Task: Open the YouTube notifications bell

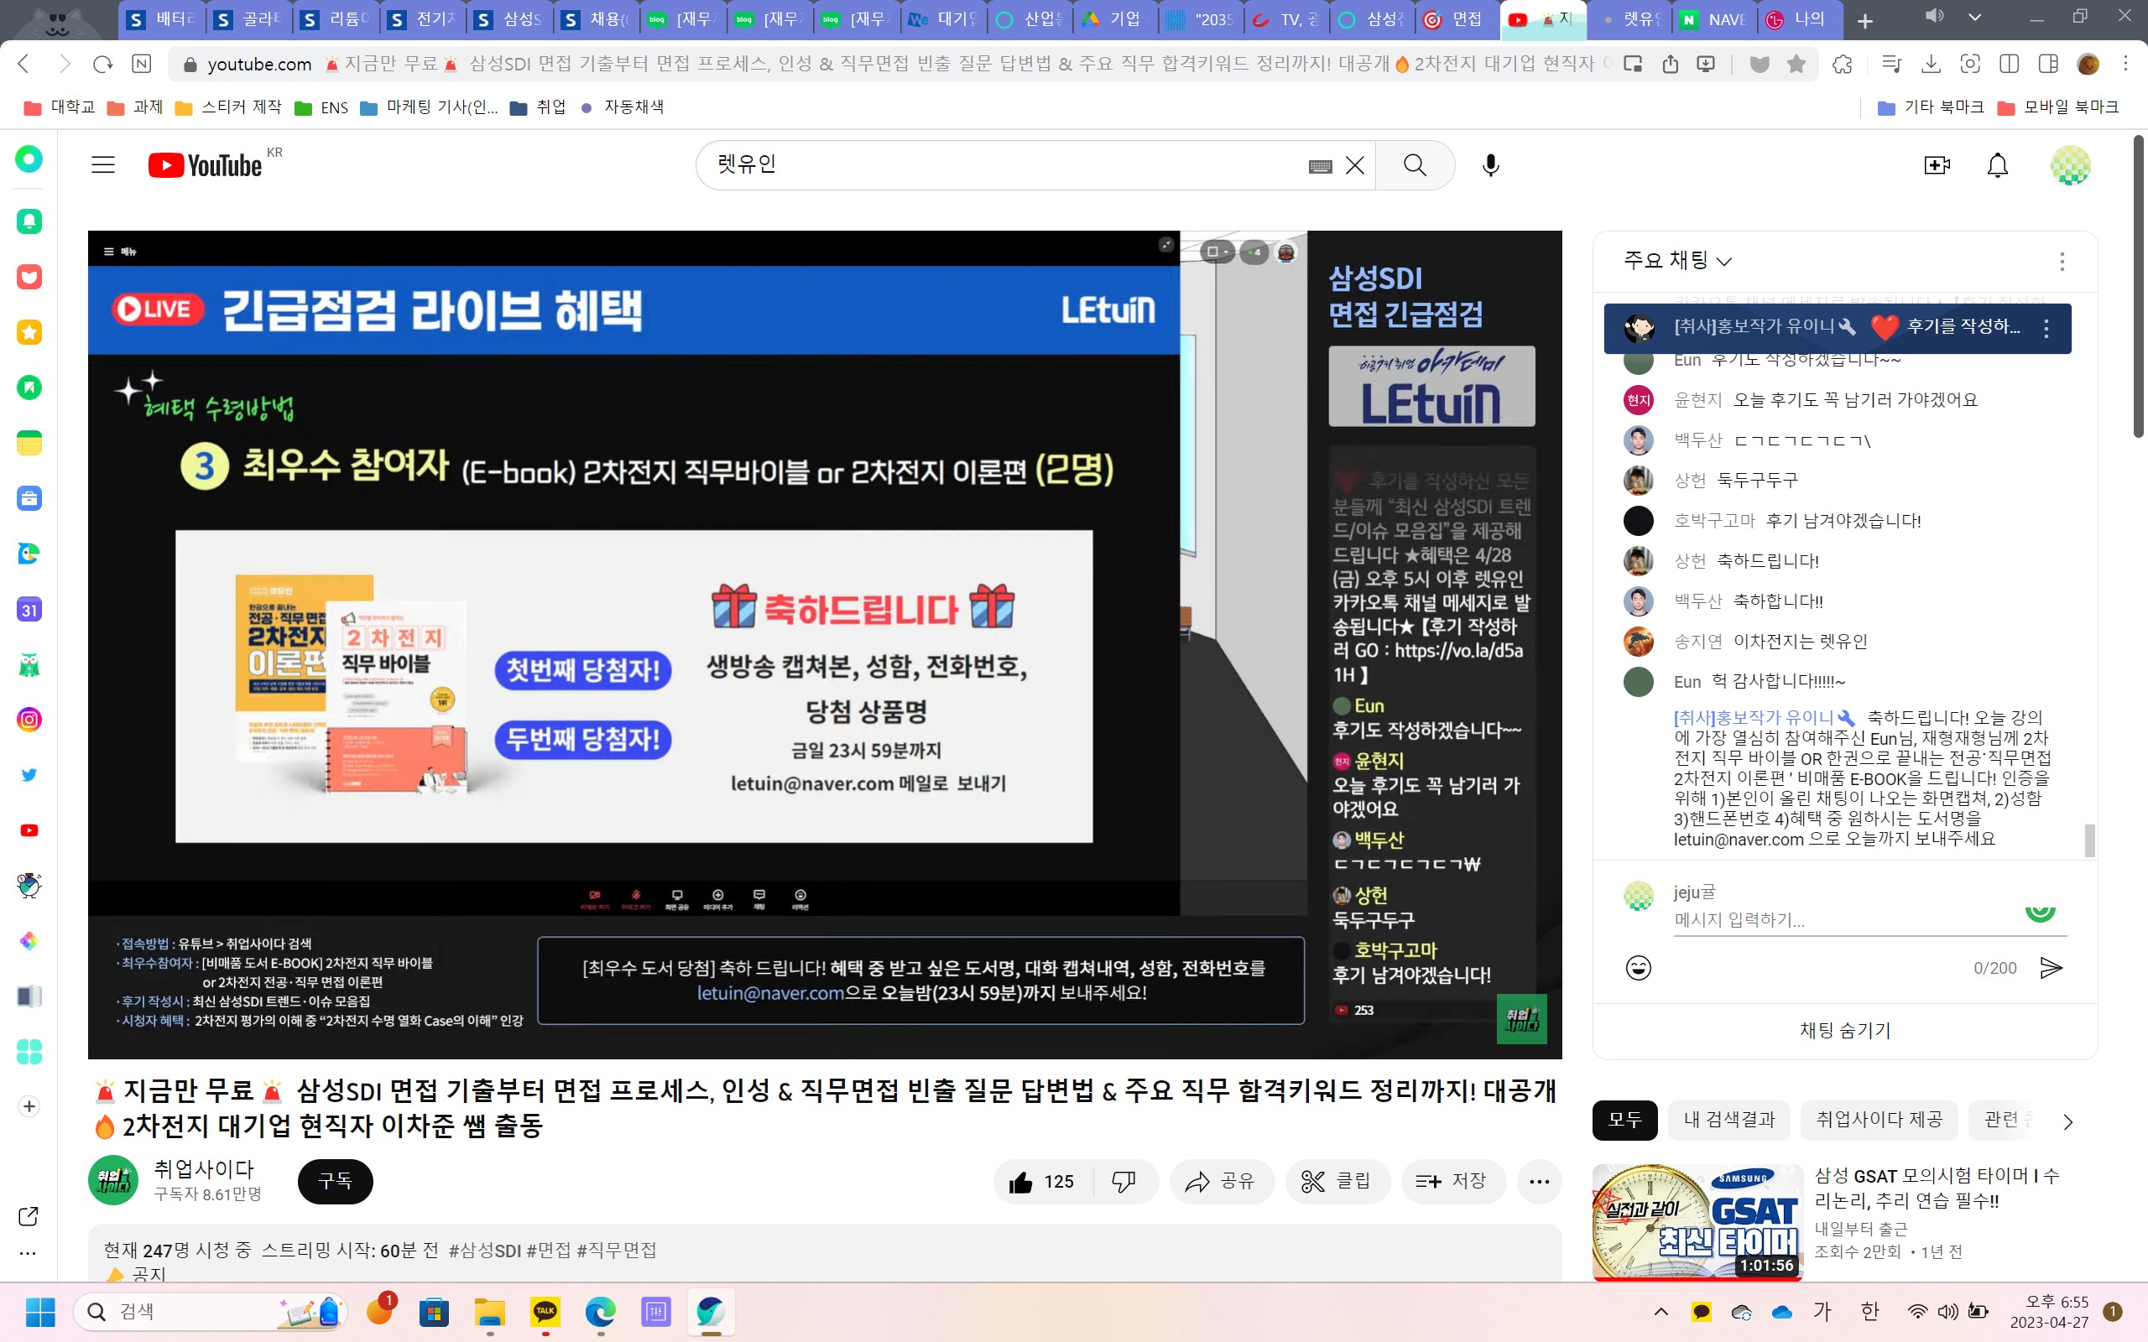Action: click(x=1997, y=165)
